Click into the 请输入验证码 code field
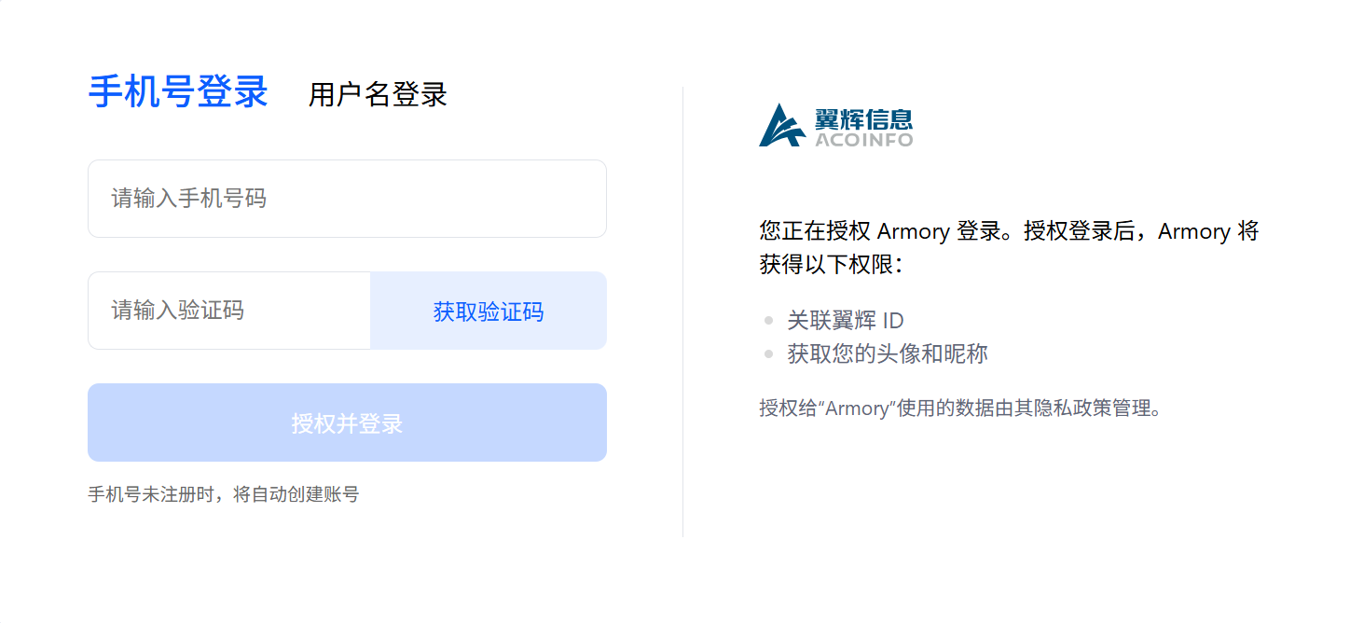This screenshot has height=623, width=1364. click(x=229, y=311)
